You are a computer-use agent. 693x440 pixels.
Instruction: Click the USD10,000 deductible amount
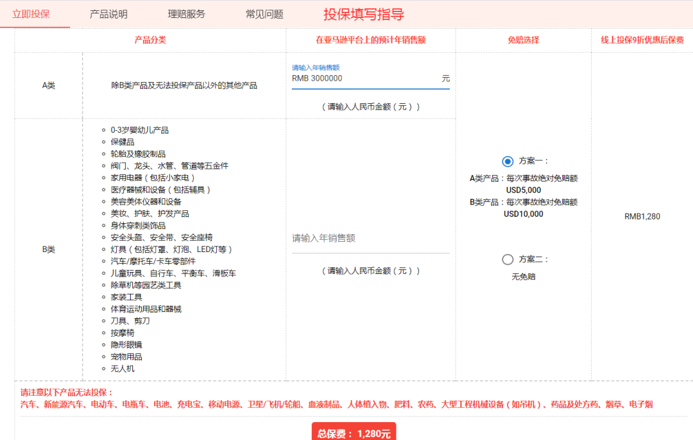pos(524,214)
